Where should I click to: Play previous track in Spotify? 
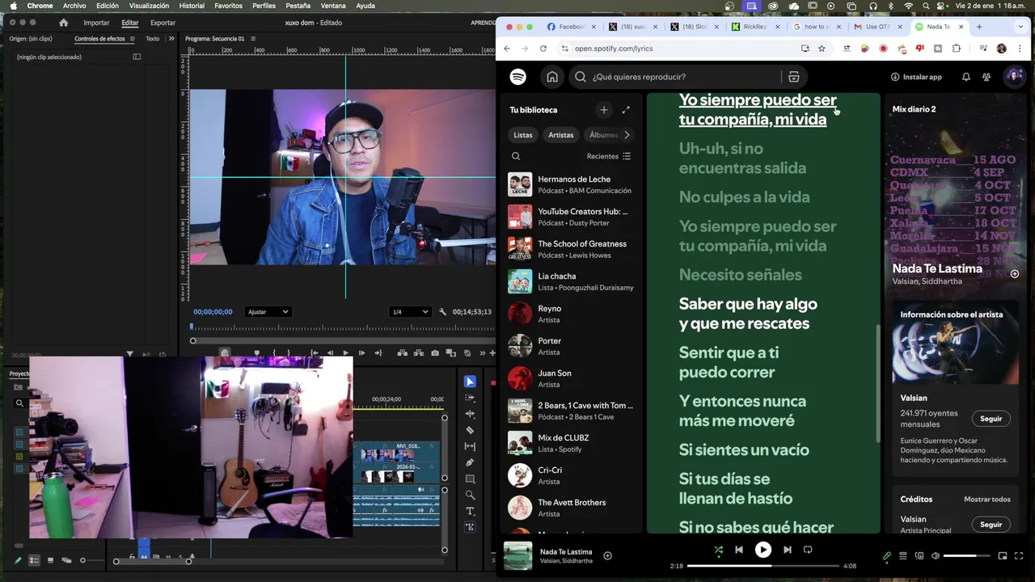739,550
